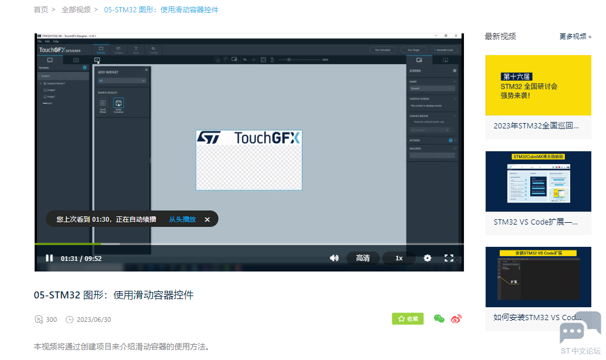Open 更多视频 » link
The width and height of the screenshot is (606, 360).
[575, 36]
